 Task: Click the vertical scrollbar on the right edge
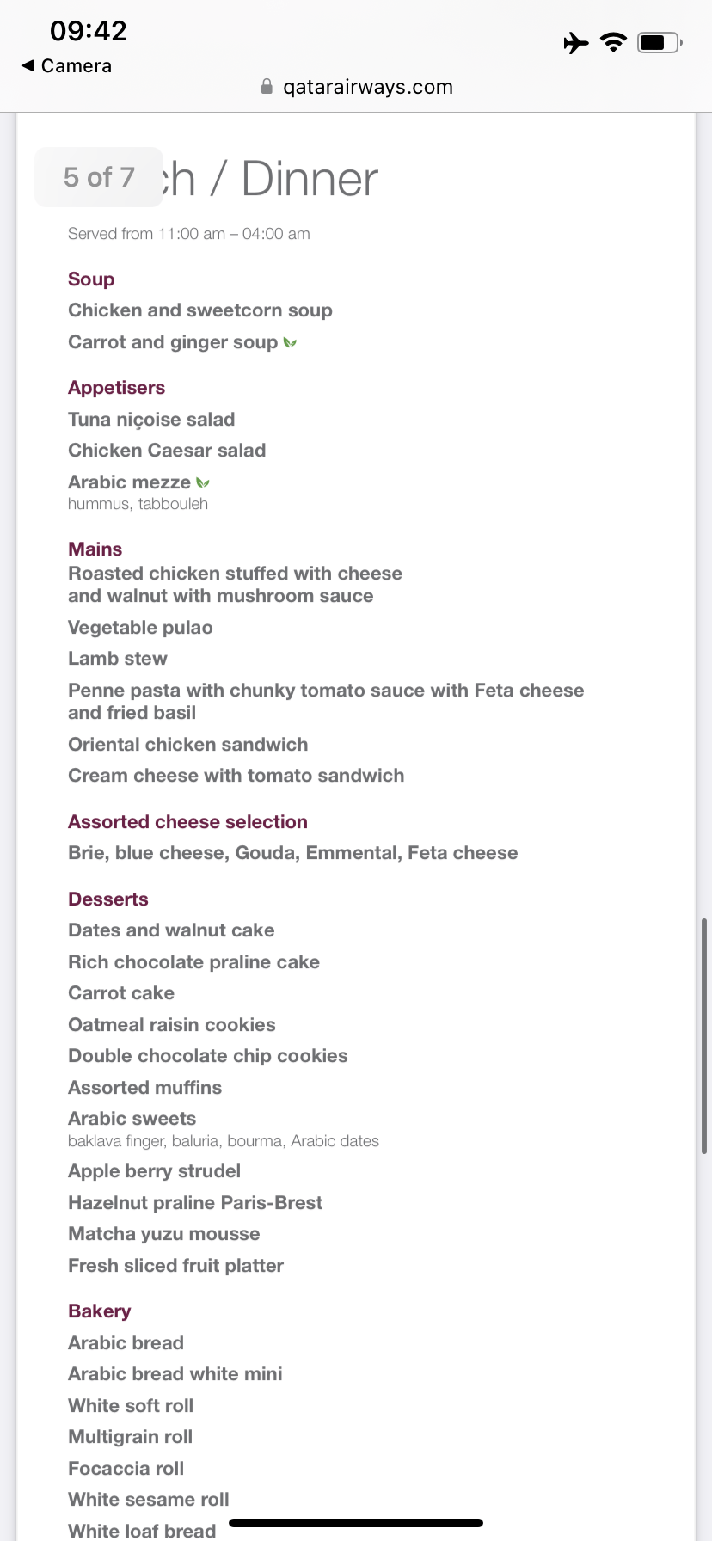[x=703, y=1036]
